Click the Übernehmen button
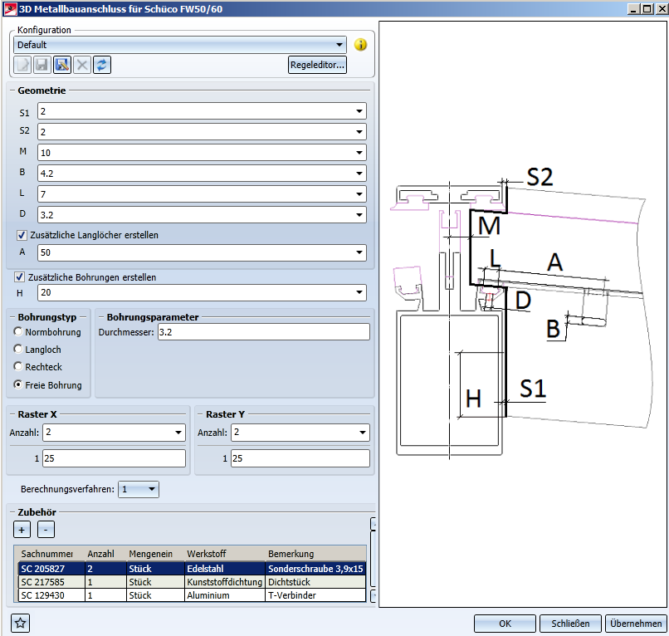The height and width of the screenshot is (636, 669). click(x=636, y=624)
